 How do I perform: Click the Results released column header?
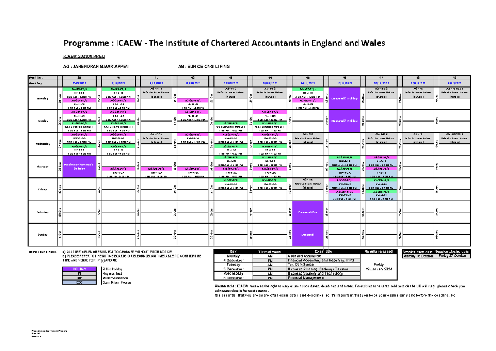pyautogui.click(x=378, y=252)
